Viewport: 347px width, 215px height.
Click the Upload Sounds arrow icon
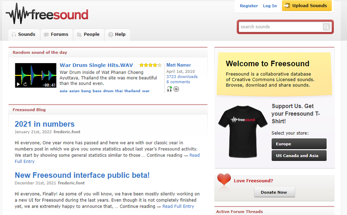pos(287,6)
